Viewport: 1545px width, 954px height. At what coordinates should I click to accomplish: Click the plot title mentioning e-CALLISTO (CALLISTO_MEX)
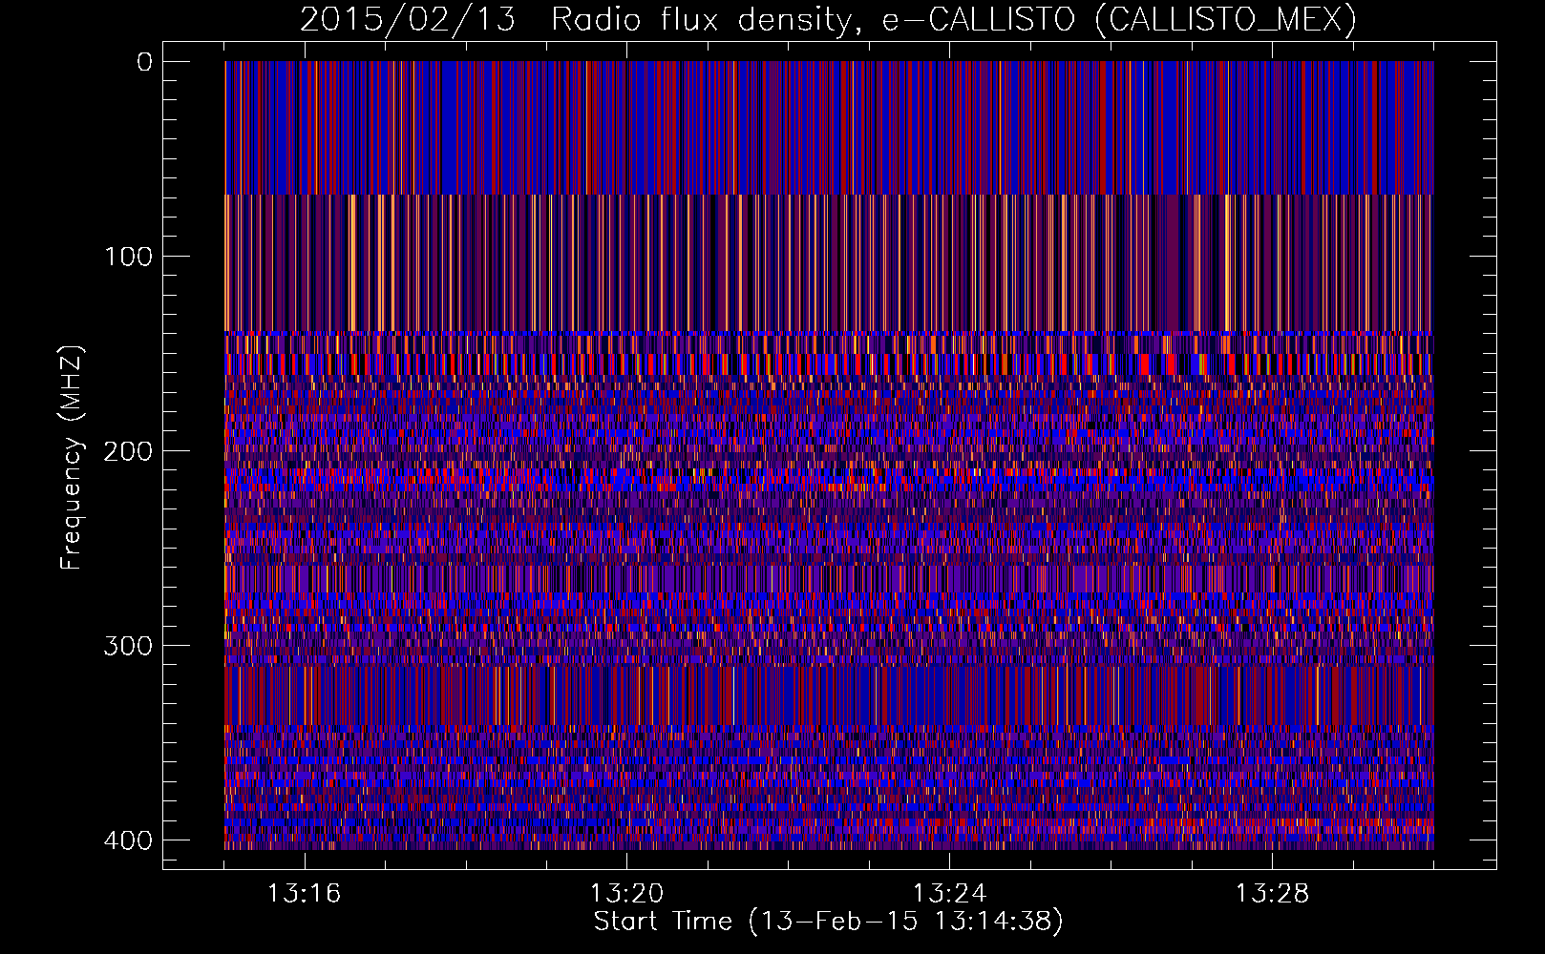click(829, 19)
